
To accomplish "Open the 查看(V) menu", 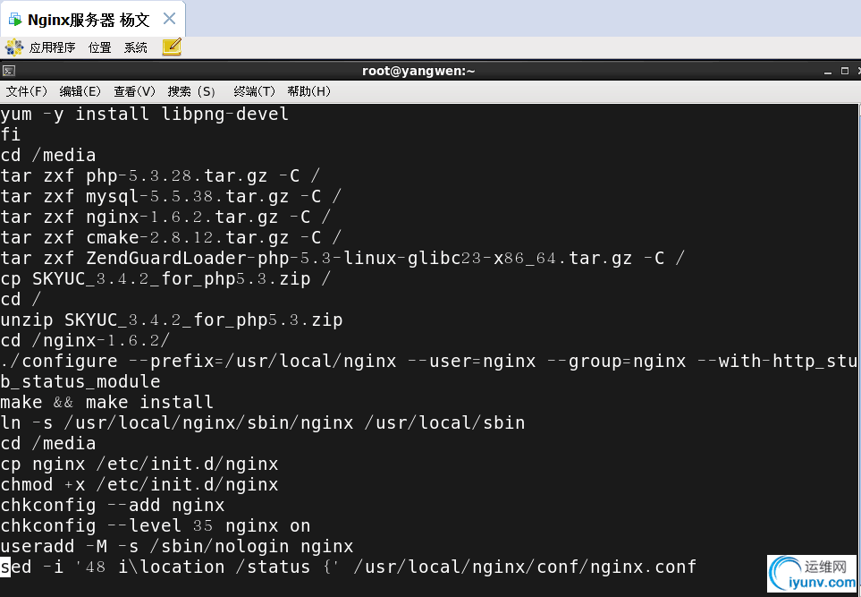I will tap(134, 91).
